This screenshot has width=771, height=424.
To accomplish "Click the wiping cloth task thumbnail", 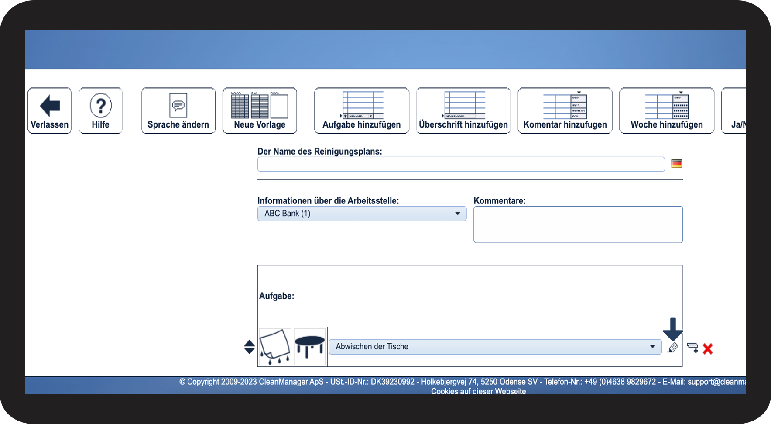I will (x=275, y=347).
